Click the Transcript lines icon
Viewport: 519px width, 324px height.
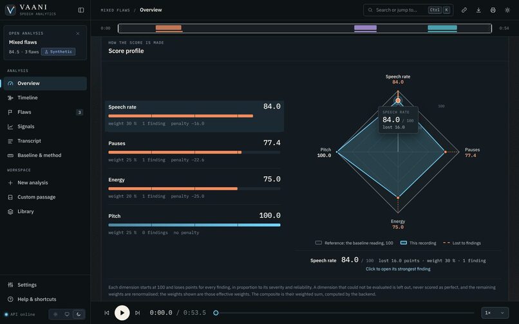tap(10, 141)
